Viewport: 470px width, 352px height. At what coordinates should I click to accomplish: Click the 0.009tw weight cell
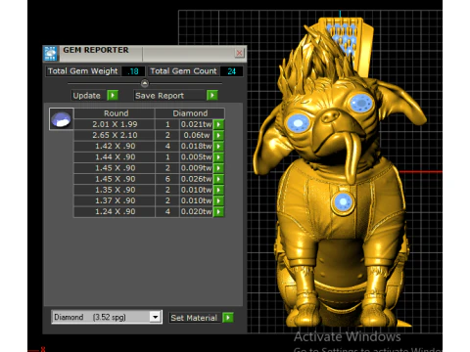(x=196, y=168)
